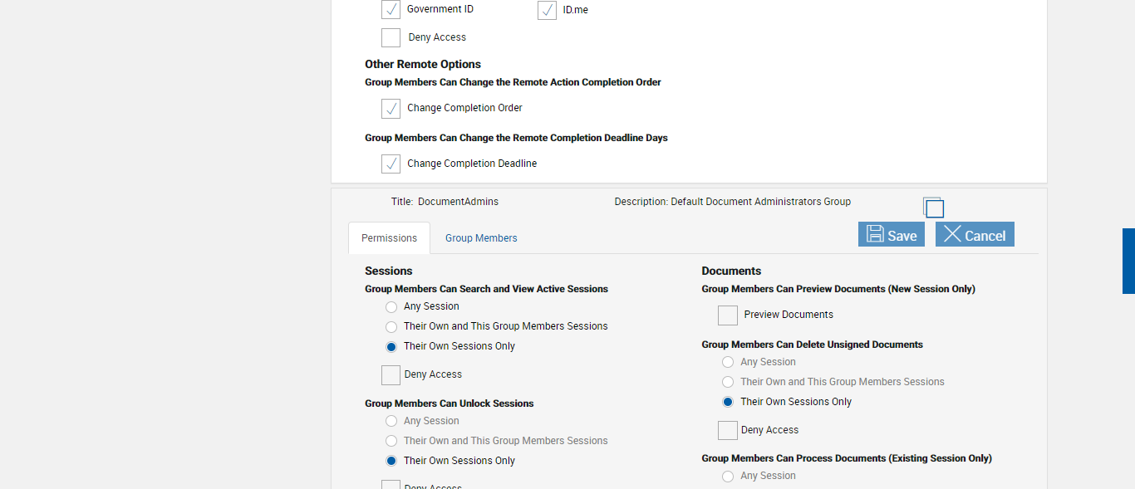Select Any Session under Delete Unsigned Documents
This screenshot has width=1135, height=489.
728,363
